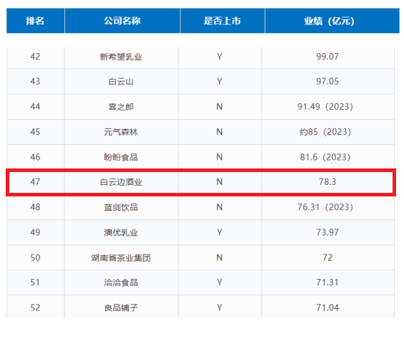Viewport: 404px width, 352px height.
Task: Click the 公司名称 column header
Action: click(x=122, y=21)
